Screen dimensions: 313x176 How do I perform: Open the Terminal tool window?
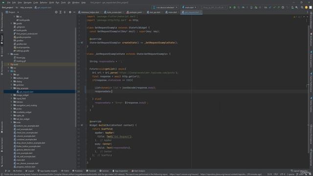(x=91, y=171)
